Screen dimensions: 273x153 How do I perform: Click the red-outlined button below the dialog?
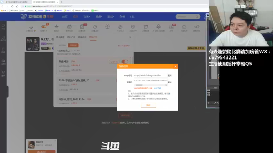125,115
